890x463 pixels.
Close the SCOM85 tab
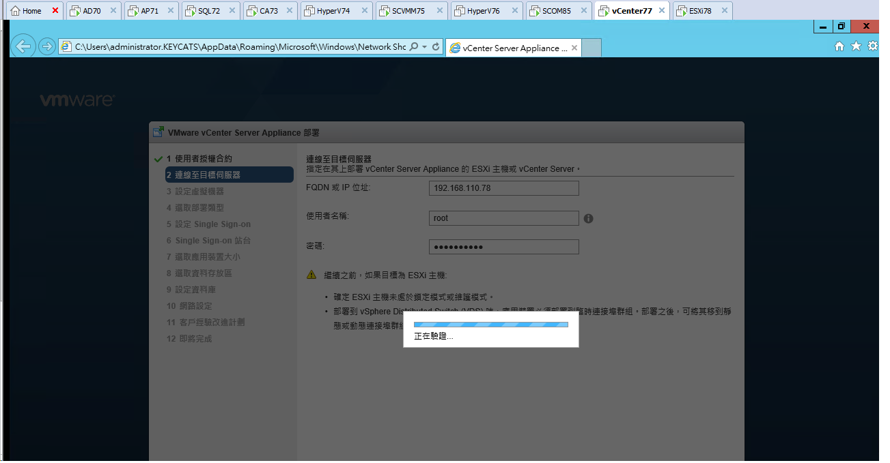click(x=583, y=11)
